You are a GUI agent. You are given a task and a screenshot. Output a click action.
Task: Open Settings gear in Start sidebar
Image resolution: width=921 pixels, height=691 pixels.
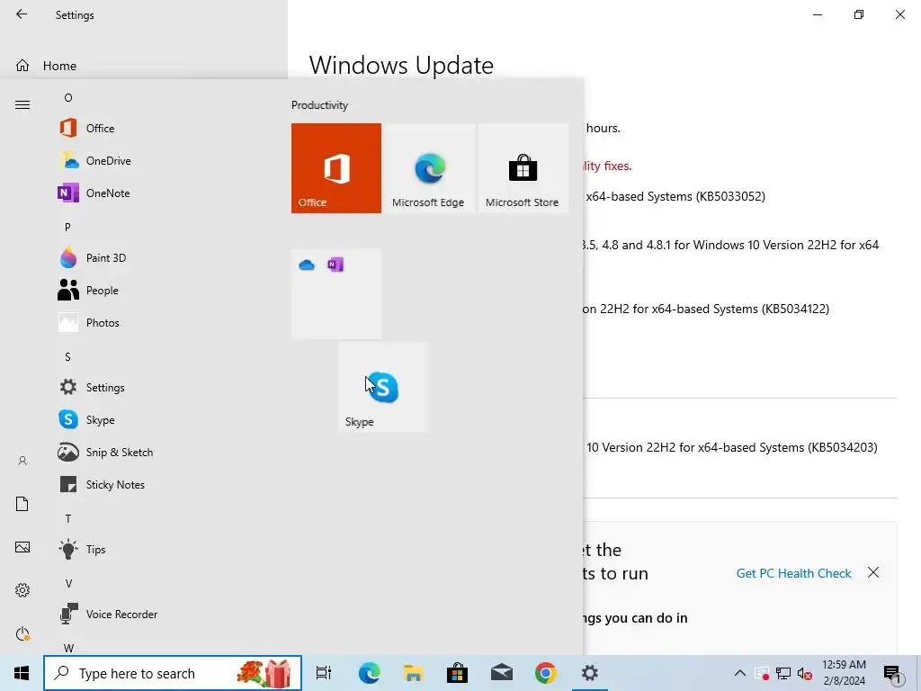point(22,590)
